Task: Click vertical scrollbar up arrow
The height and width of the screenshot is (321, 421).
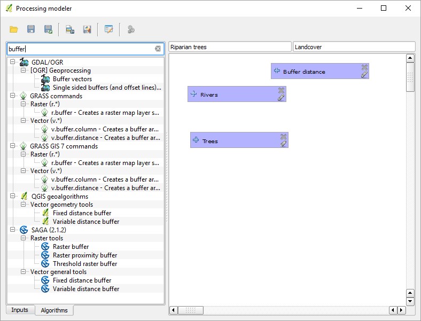Action: 410,58
